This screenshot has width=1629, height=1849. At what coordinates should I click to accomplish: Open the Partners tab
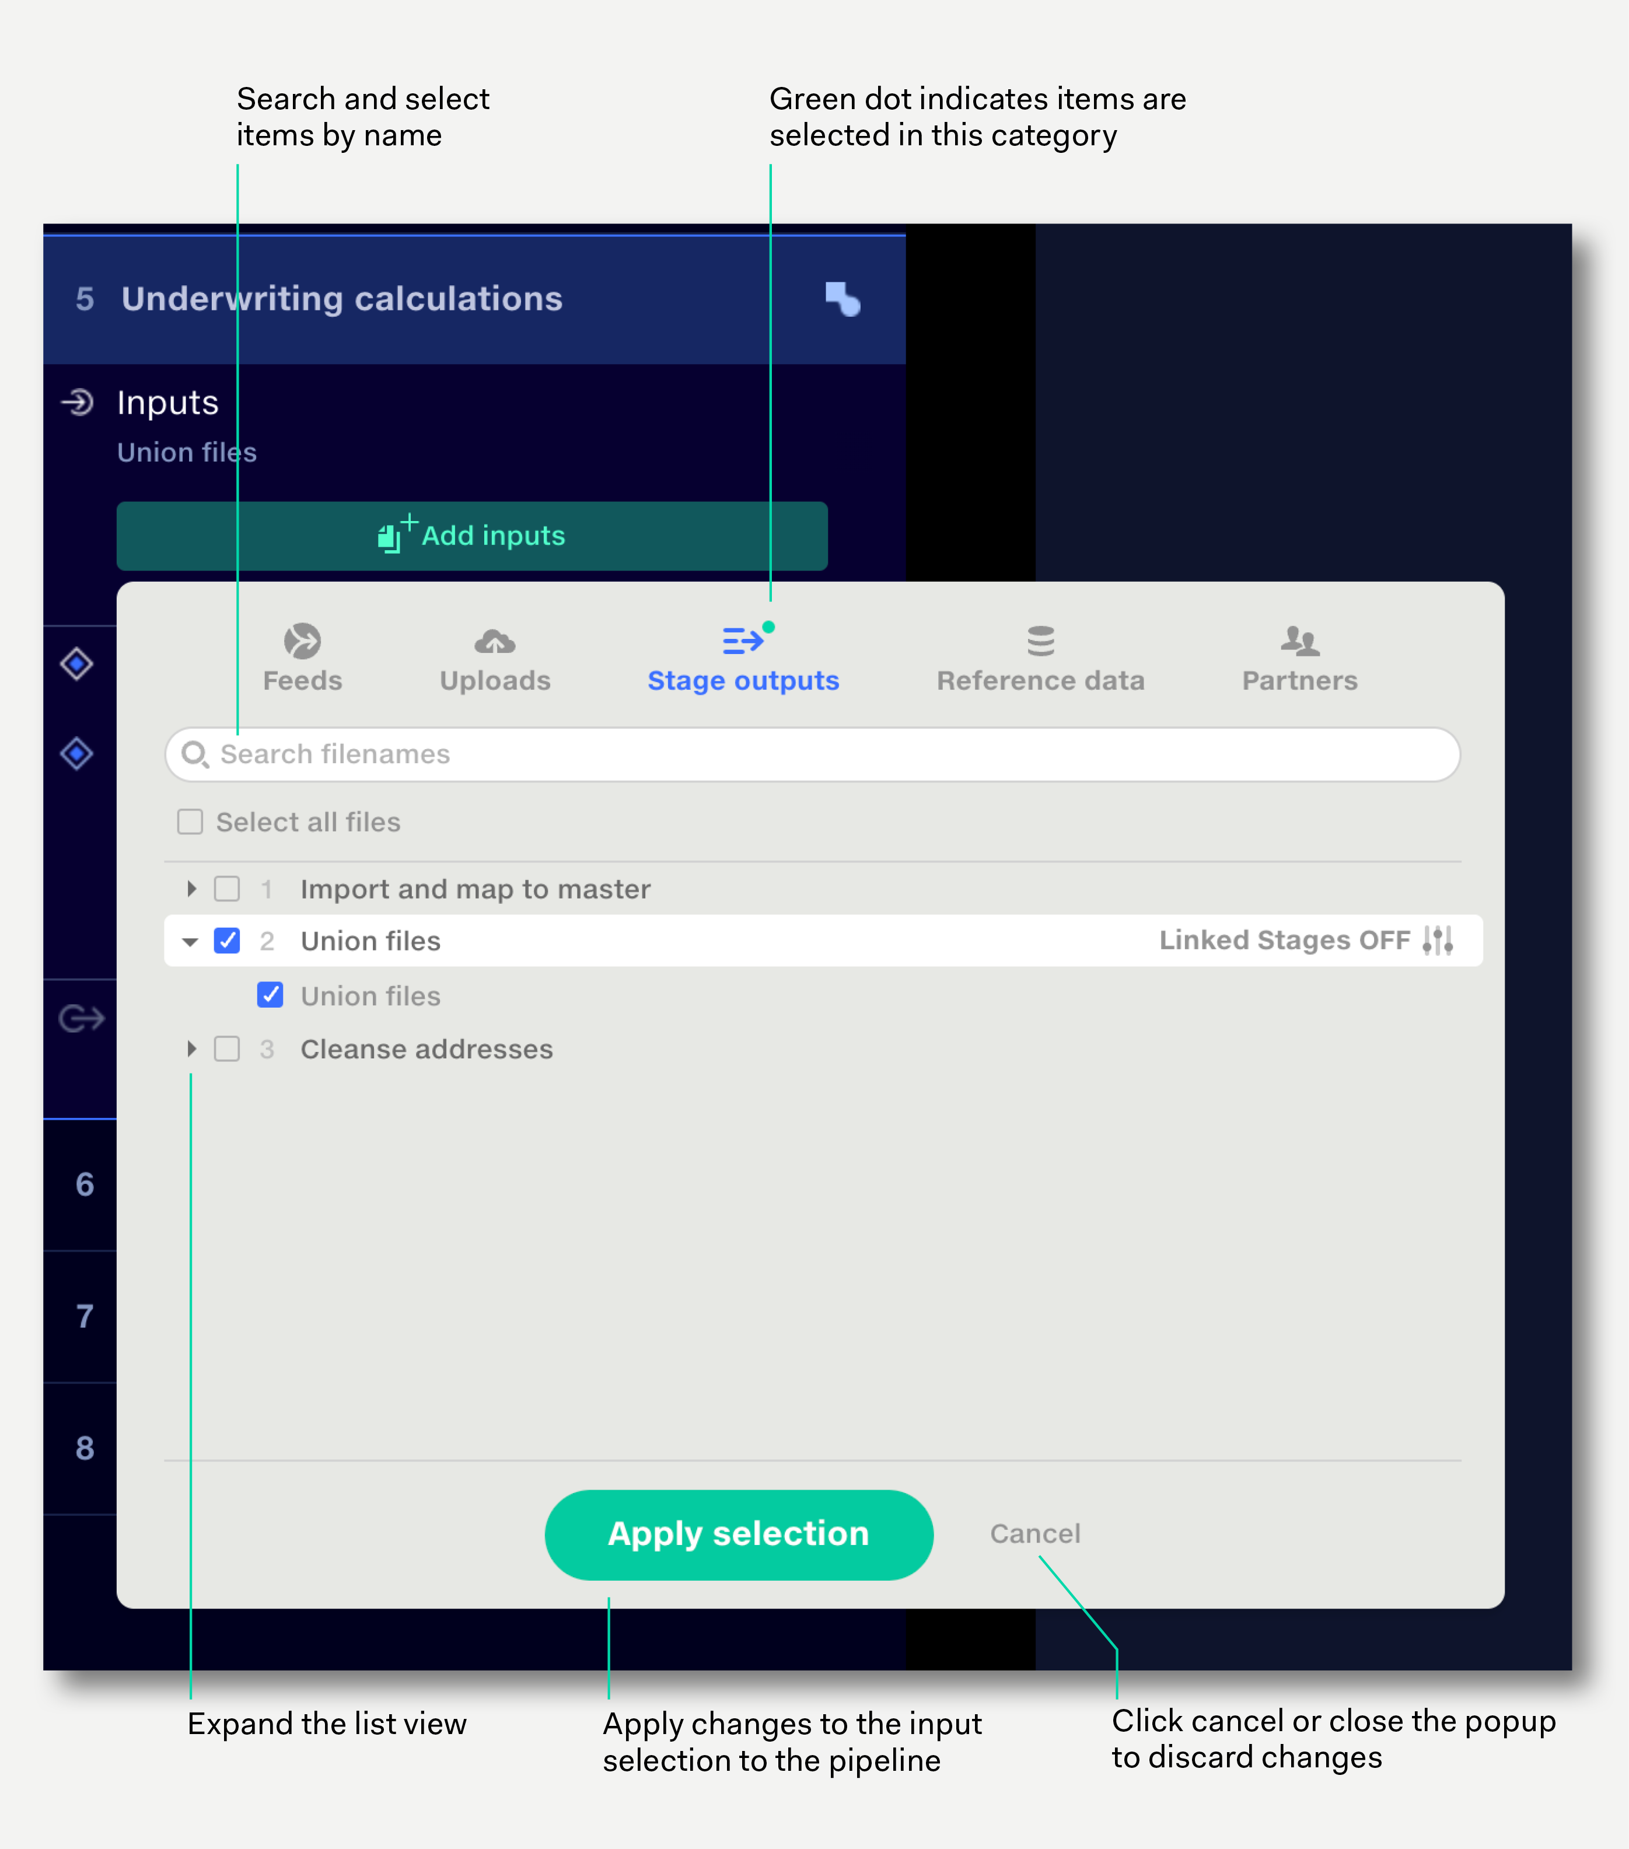pyautogui.click(x=1300, y=659)
